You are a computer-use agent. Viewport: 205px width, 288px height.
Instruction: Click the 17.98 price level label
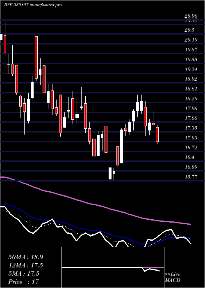[191, 108]
